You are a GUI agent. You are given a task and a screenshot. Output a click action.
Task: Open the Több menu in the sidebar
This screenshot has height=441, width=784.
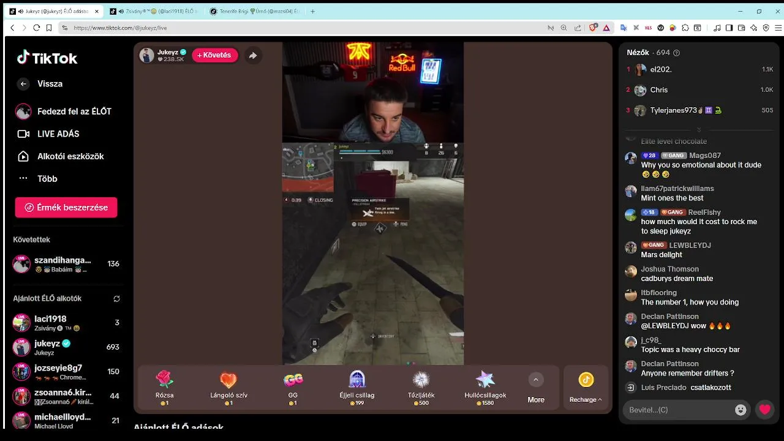(37, 179)
